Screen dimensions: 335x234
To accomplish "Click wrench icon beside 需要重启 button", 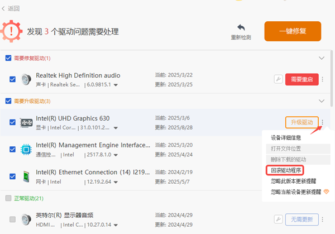I will [x=278, y=80].
